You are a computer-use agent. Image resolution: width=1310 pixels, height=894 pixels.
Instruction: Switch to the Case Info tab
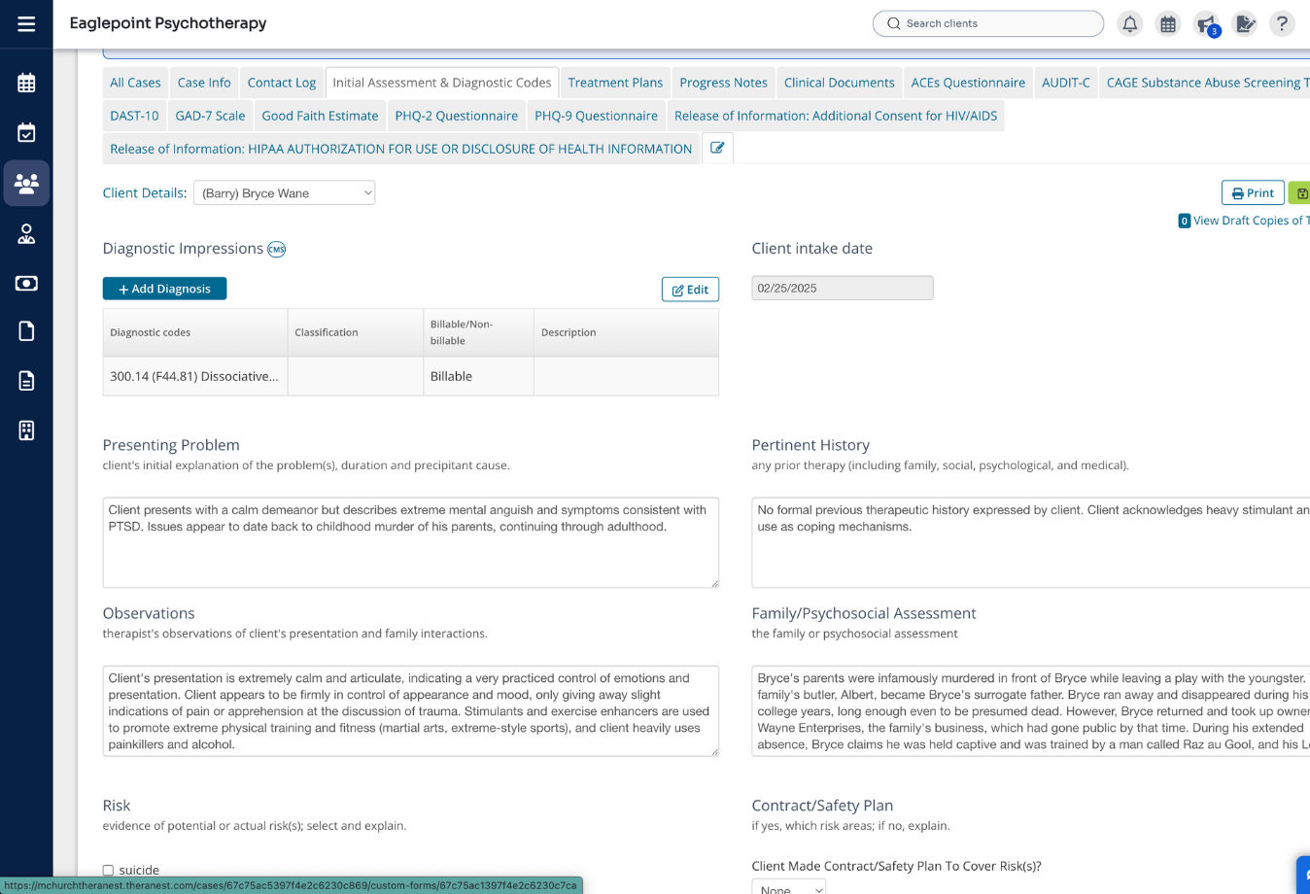[204, 83]
